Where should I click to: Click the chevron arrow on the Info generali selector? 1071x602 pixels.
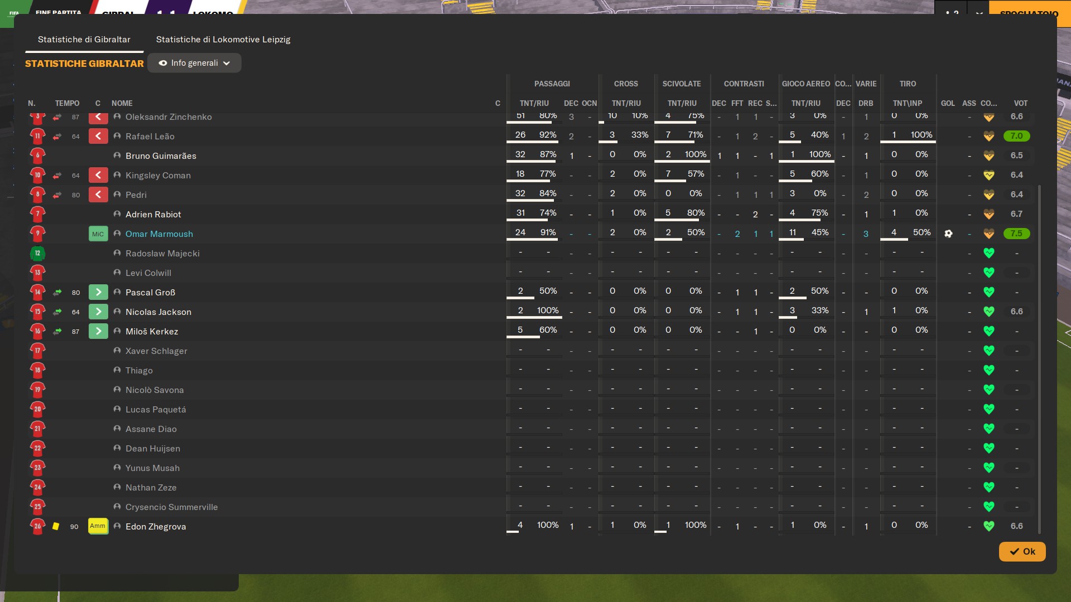point(226,64)
